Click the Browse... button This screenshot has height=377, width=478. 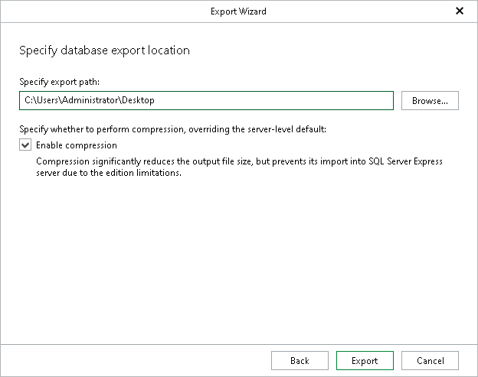[x=430, y=100]
